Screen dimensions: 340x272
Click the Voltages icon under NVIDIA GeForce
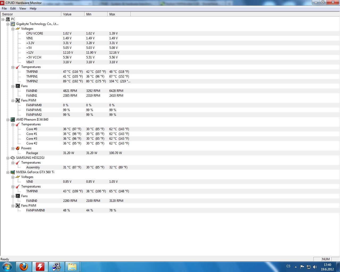(18, 177)
